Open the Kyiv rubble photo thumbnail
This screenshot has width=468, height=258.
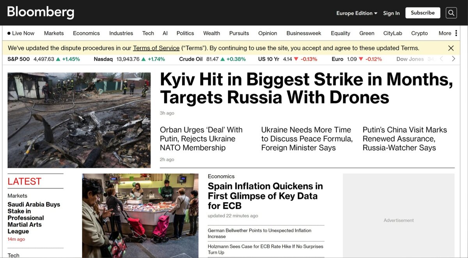click(x=79, y=120)
